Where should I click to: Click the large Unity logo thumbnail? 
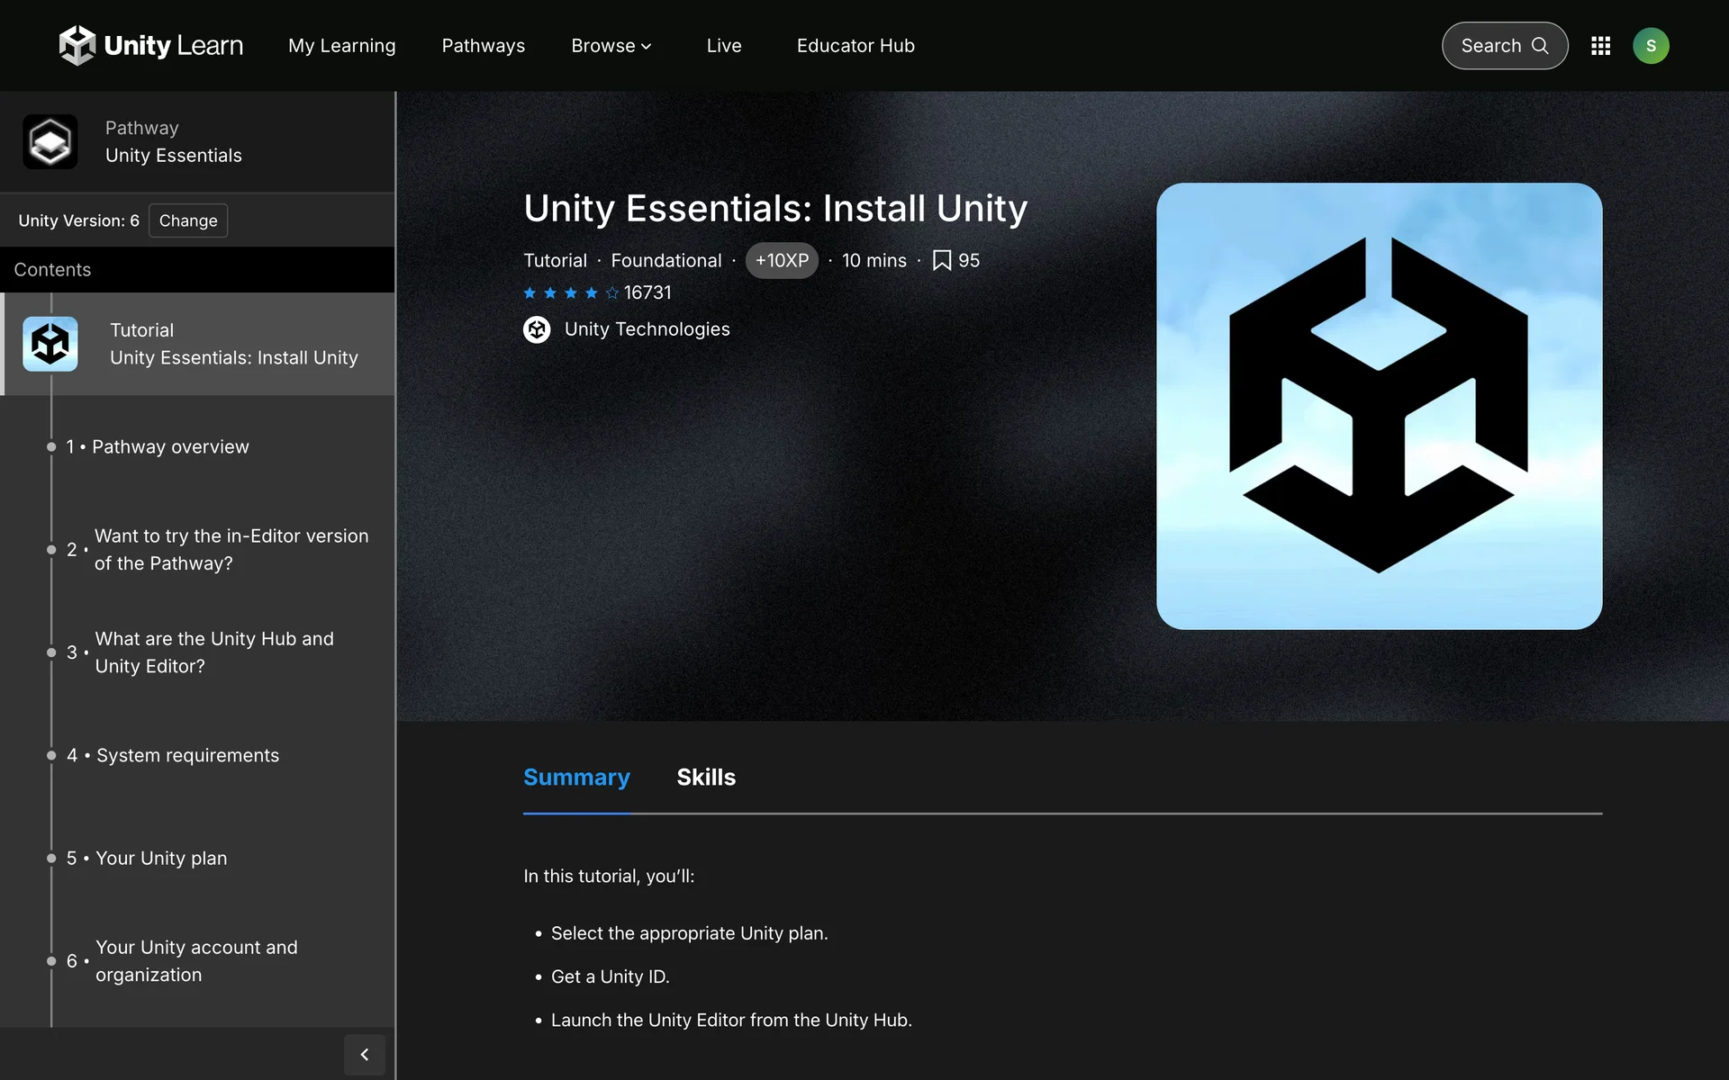point(1379,406)
